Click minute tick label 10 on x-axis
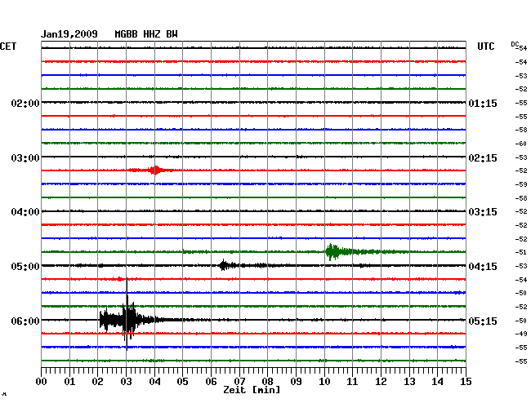This screenshot has height=403, width=531. coord(324,381)
